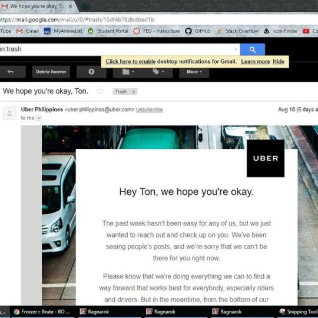Click 'Hey Ton, we hope you're okay.' heading
Image resolution: width=318 pixels, height=318 pixels.
[x=186, y=191]
